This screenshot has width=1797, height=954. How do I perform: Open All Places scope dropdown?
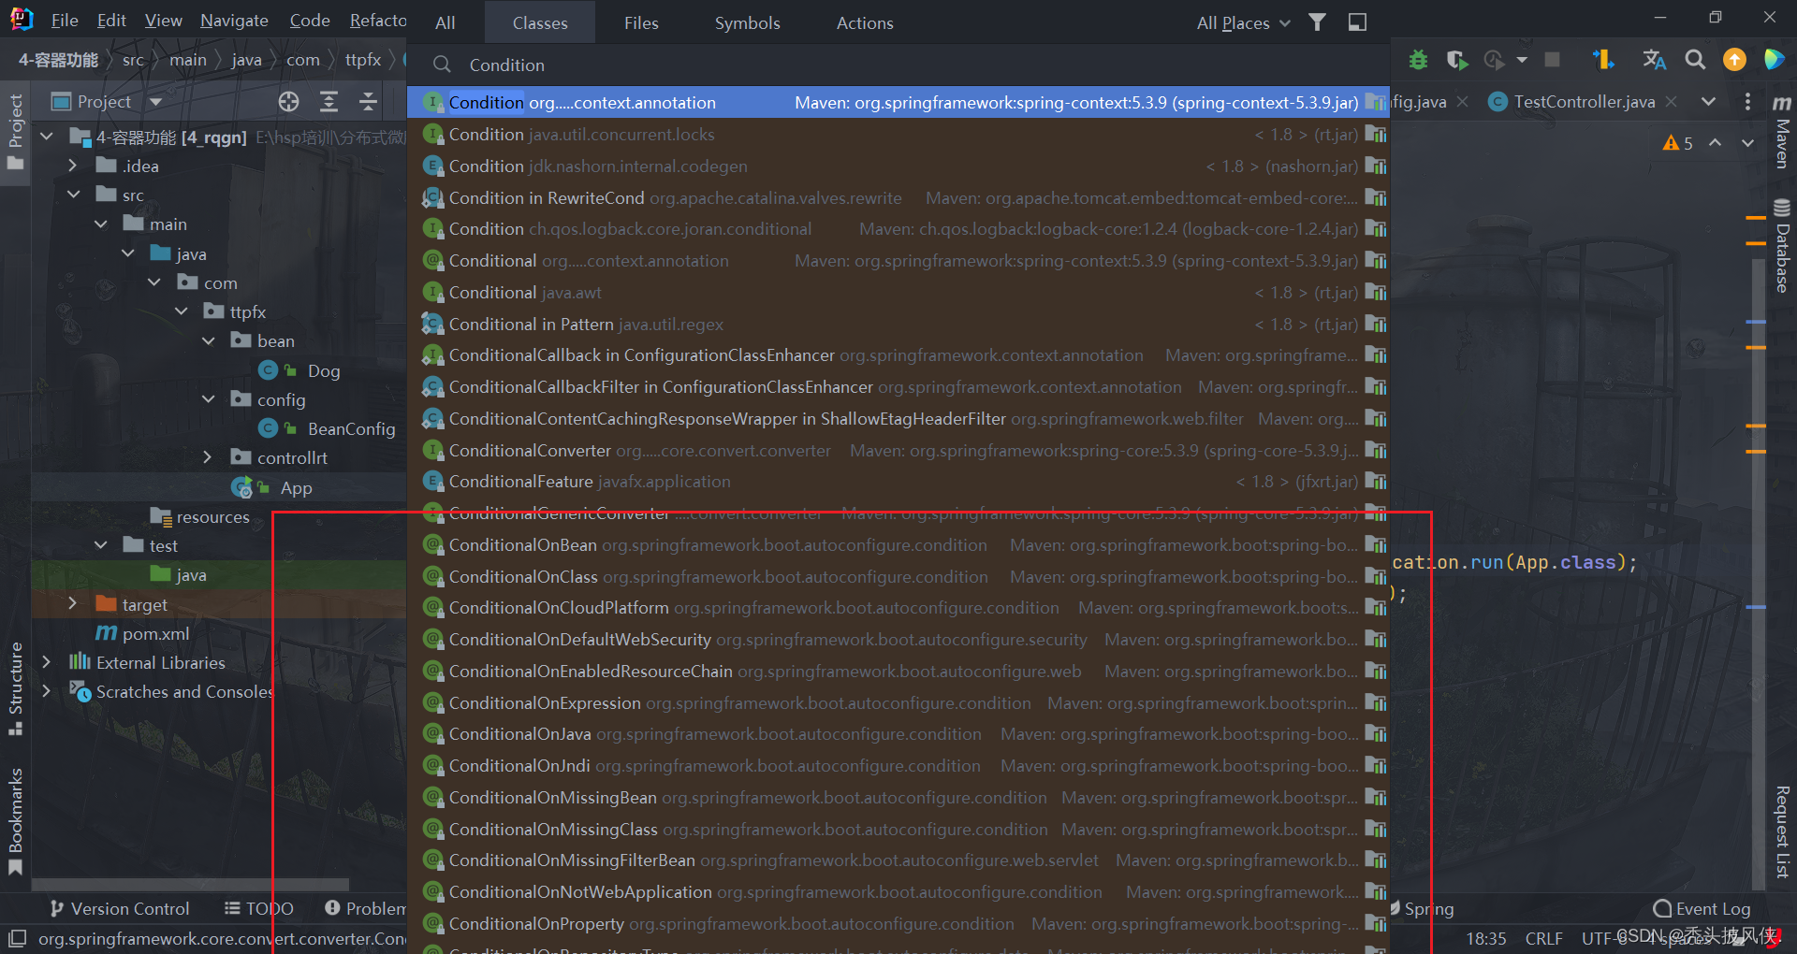(1243, 22)
